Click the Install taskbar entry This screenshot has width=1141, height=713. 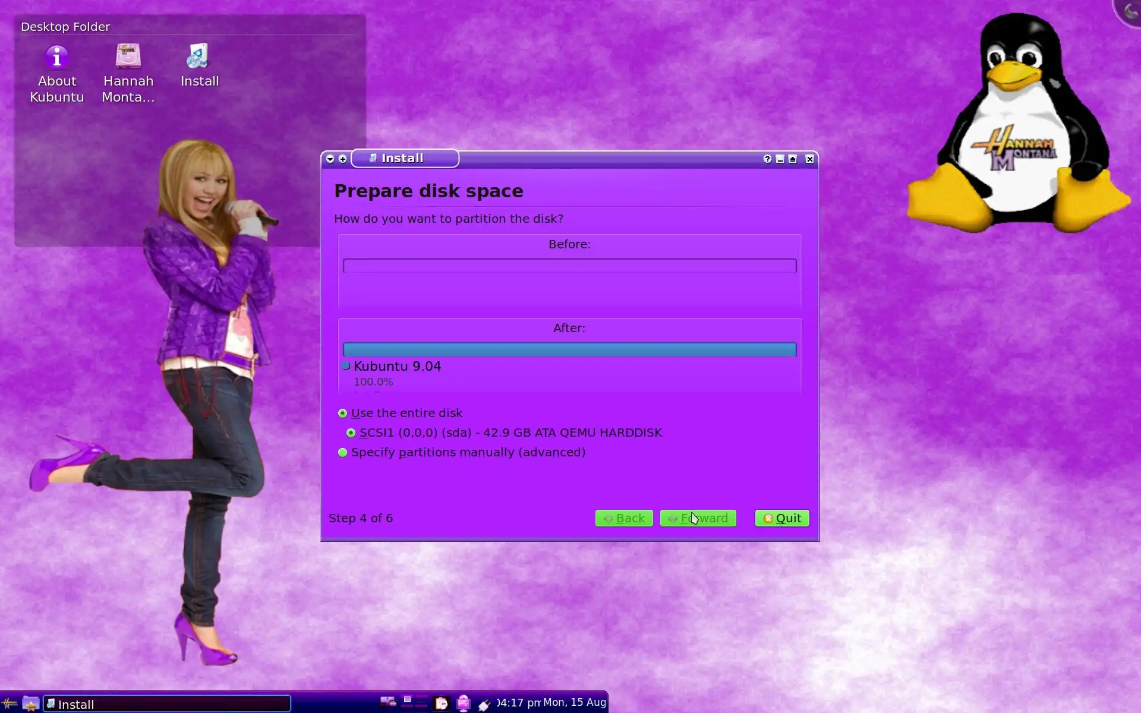point(166,704)
